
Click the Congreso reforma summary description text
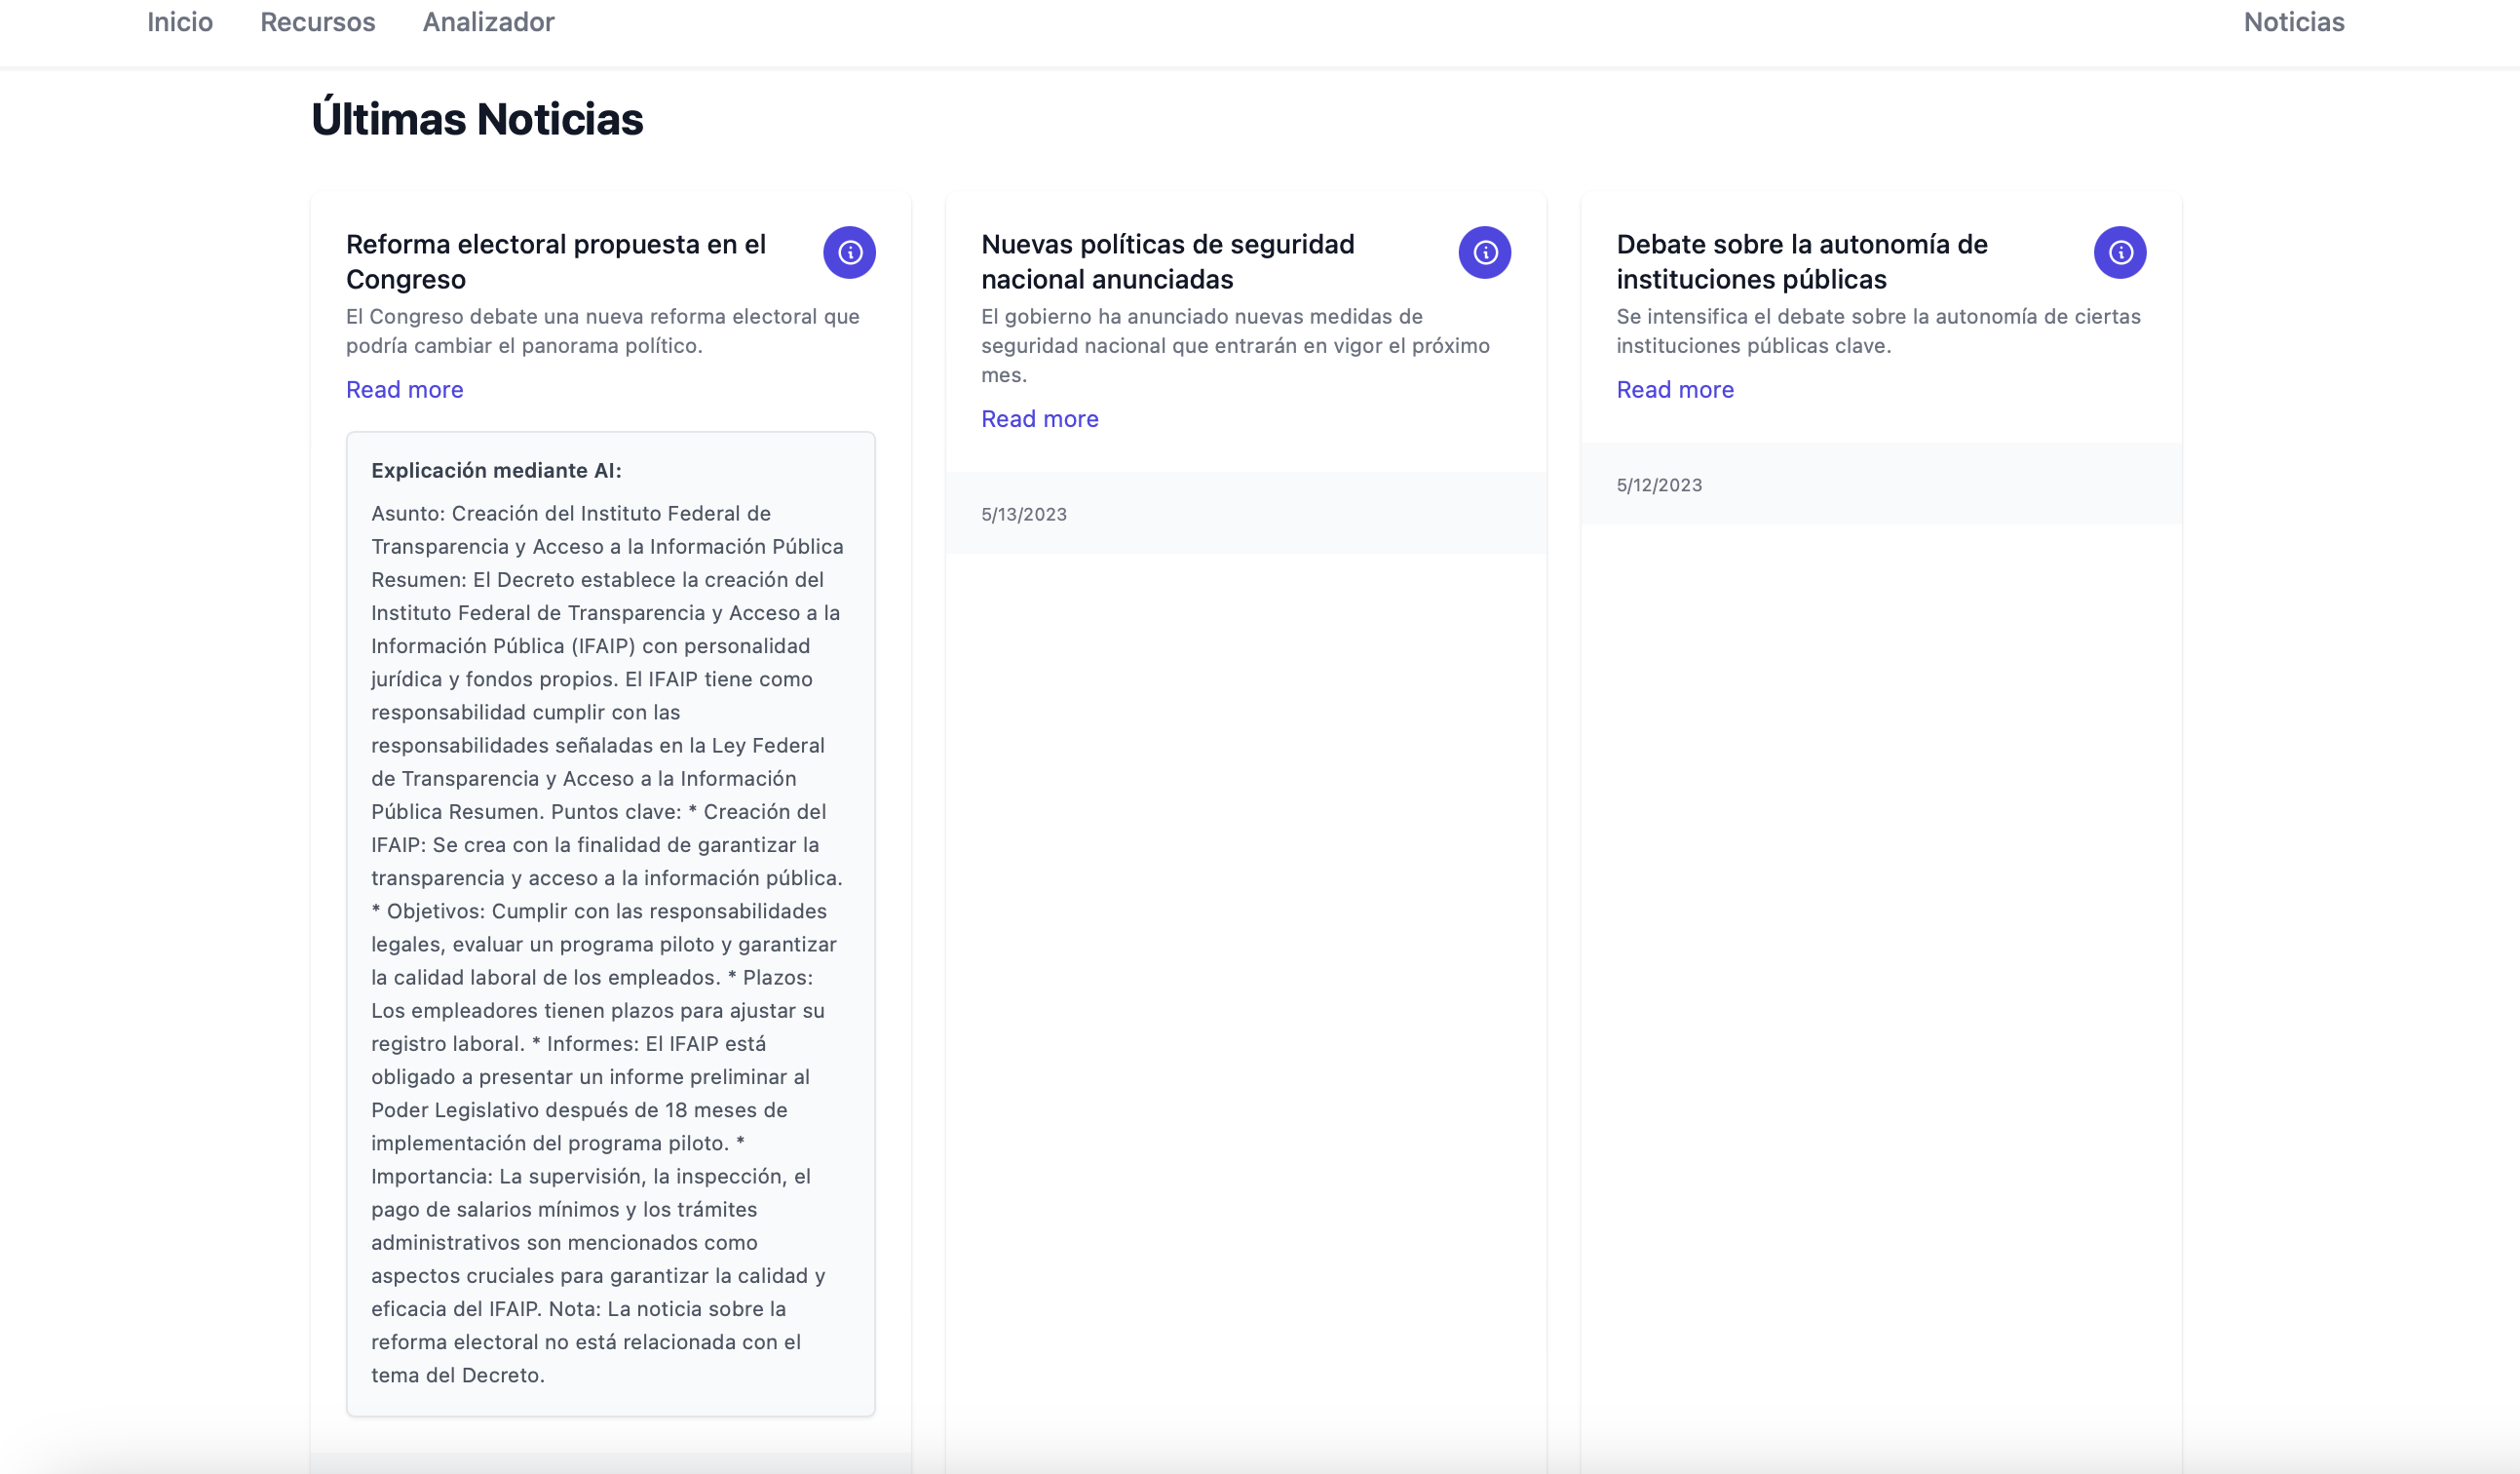602,331
